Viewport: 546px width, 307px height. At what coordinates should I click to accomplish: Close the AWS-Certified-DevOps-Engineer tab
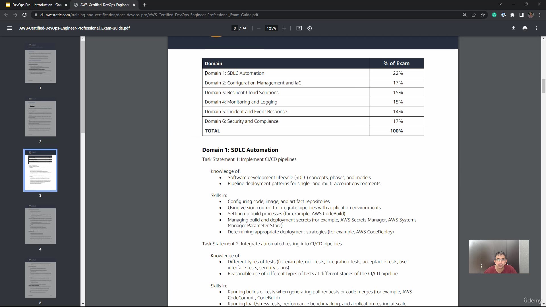click(x=134, y=5)
